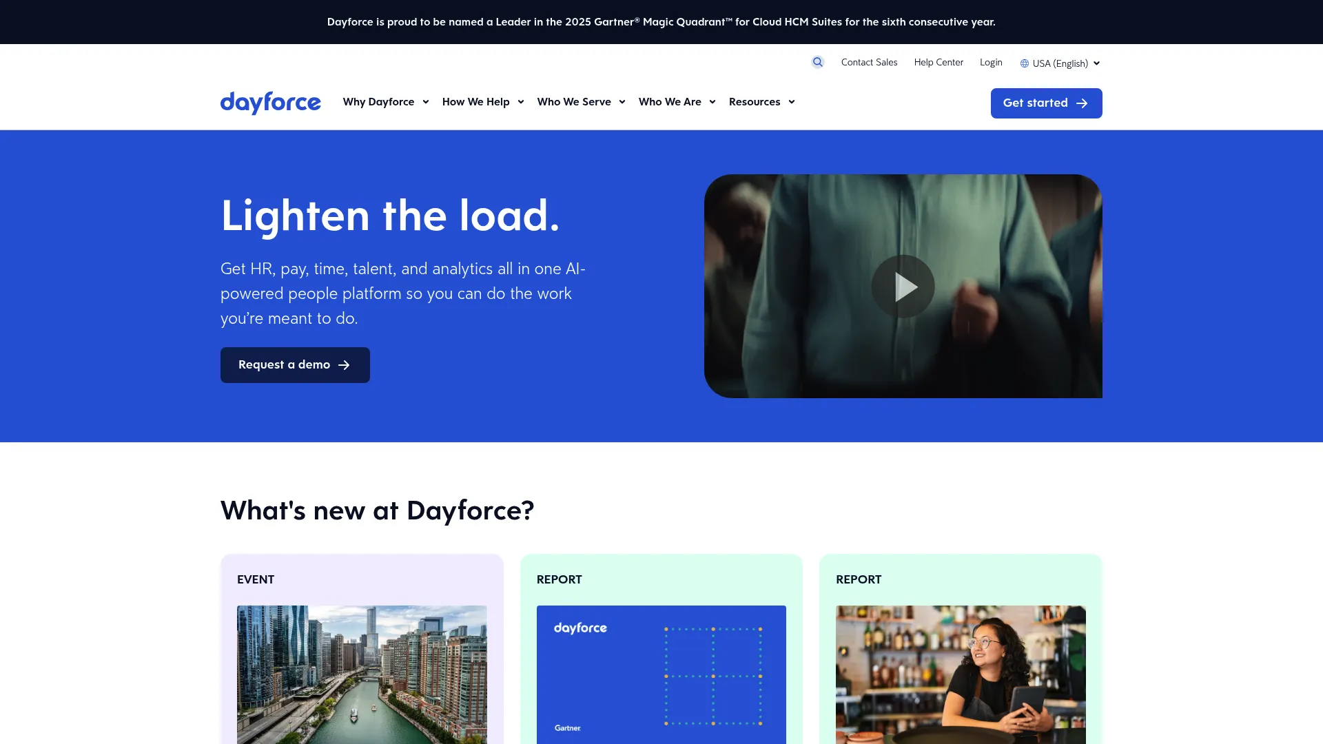Open the report card with bartender photo
Screen dimensions: 1323x744
pyautogui.click(x=961, y=674)
